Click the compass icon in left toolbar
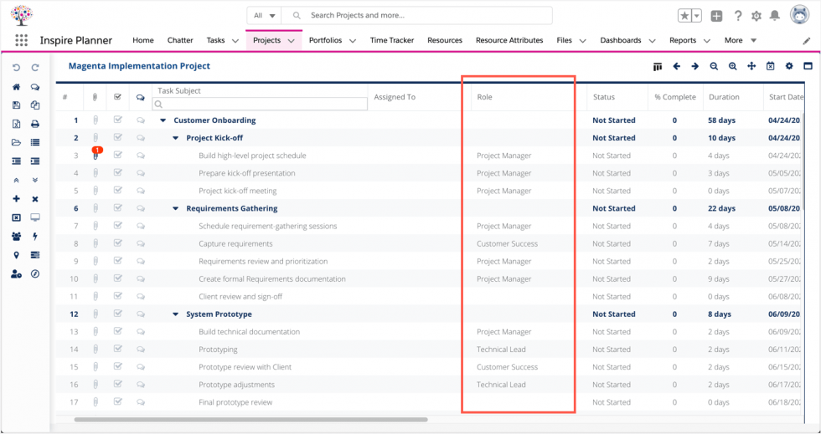 (35, 274)
